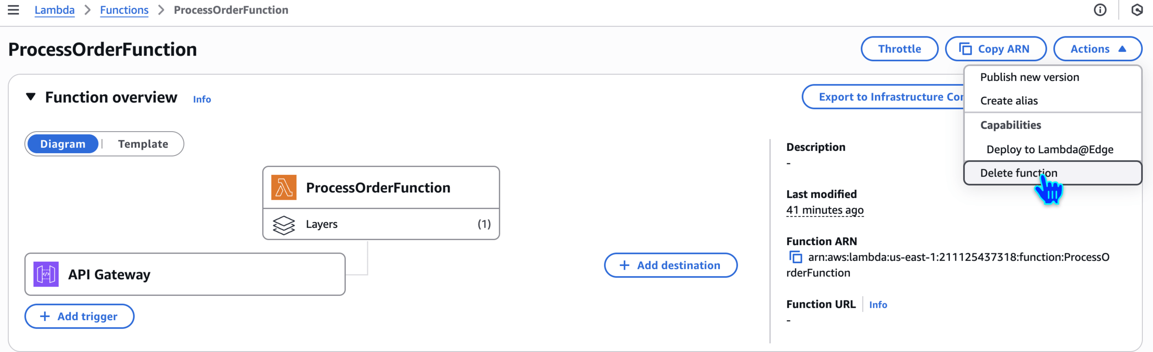1153x352 pixels.
Task: Select Deploy to Lambda@Edge option
Action: tap(1050, 150)
